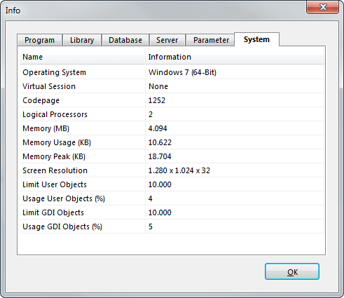Switch to the Program tab
The image size is (344, 298).
click(x=39, y=40)
